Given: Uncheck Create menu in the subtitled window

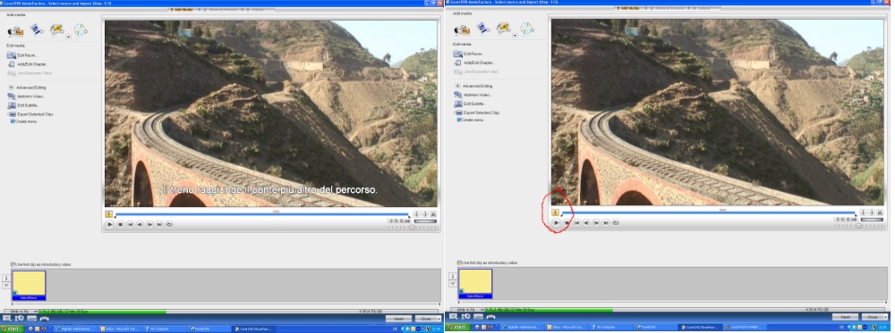Looking at the screenshot, I should tap(13, 121).
